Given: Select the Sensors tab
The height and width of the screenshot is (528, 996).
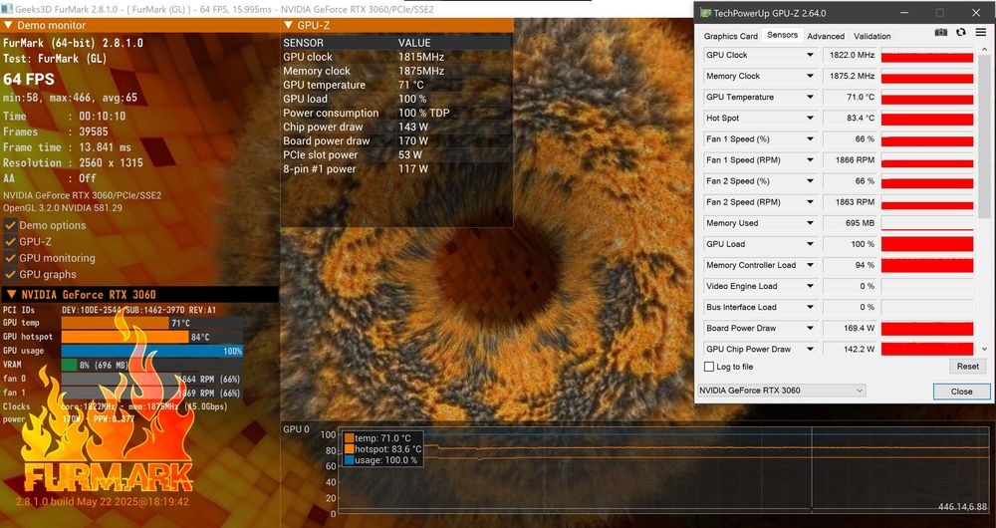Looking at the screenshot, I should (x=782, y=35).
